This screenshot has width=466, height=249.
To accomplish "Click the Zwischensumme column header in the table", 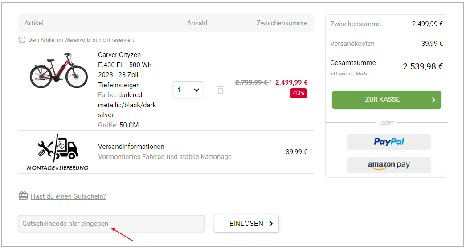I will 282,23.
